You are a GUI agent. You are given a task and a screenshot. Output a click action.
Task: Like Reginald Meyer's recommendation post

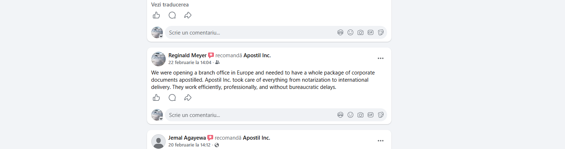pos(156,98)
